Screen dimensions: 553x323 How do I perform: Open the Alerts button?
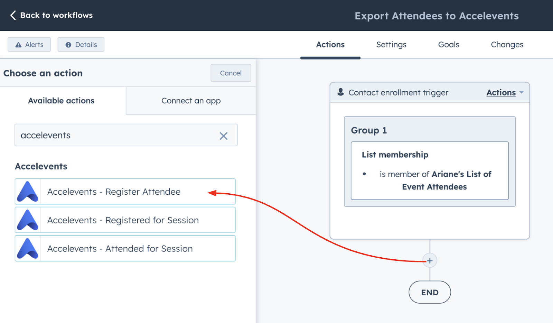29,45
